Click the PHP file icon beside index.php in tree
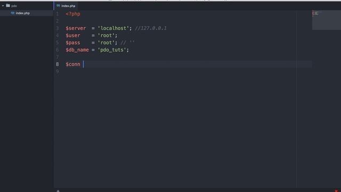Screen dimensions: 341x192 tap(13, 13)
